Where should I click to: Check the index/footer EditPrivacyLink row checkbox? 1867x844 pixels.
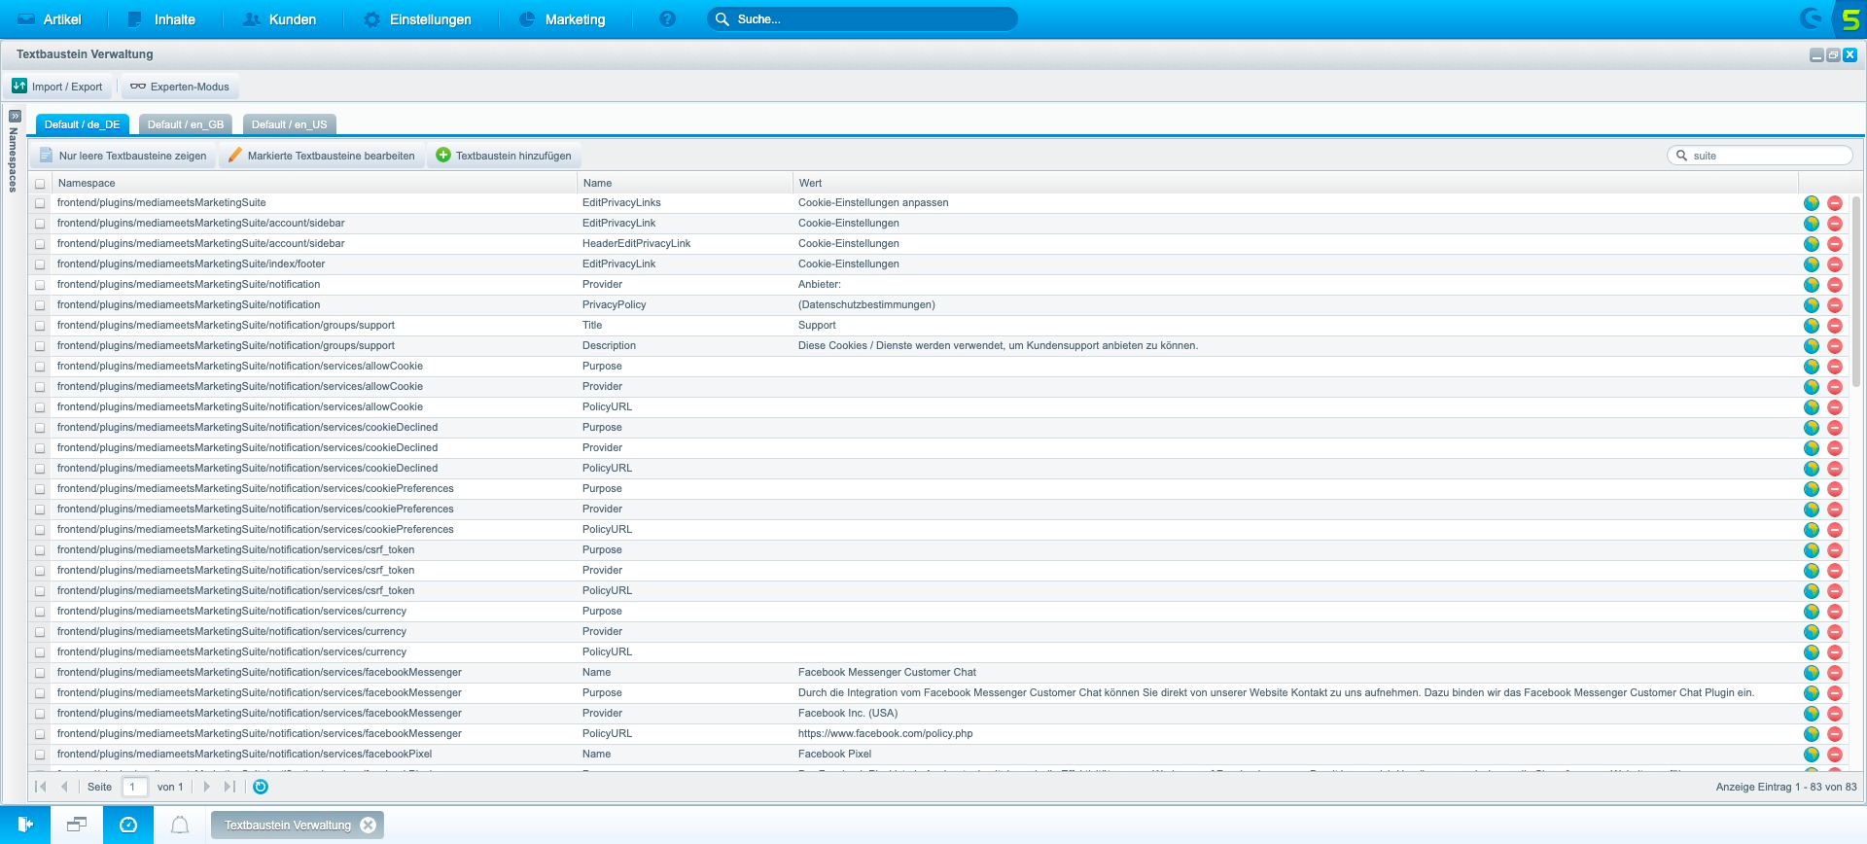[40, 264]
